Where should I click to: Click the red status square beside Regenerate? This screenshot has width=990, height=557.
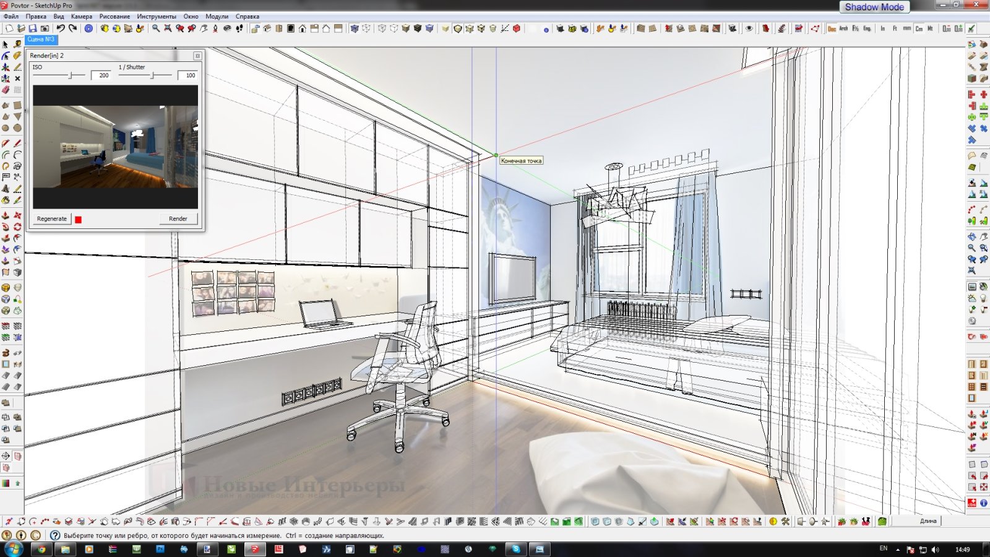[x=79, y=219]
